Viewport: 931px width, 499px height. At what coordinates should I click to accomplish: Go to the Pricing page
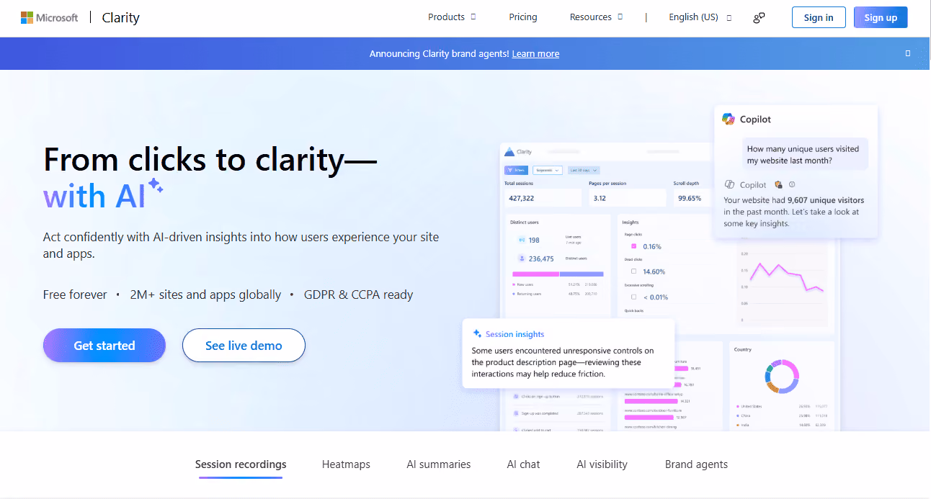(x=523, y=17)
